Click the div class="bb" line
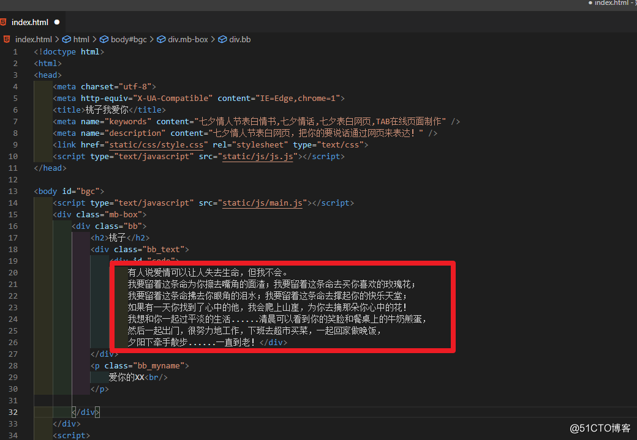Viewport: 637px width, 440px height. tap(109, 226)
